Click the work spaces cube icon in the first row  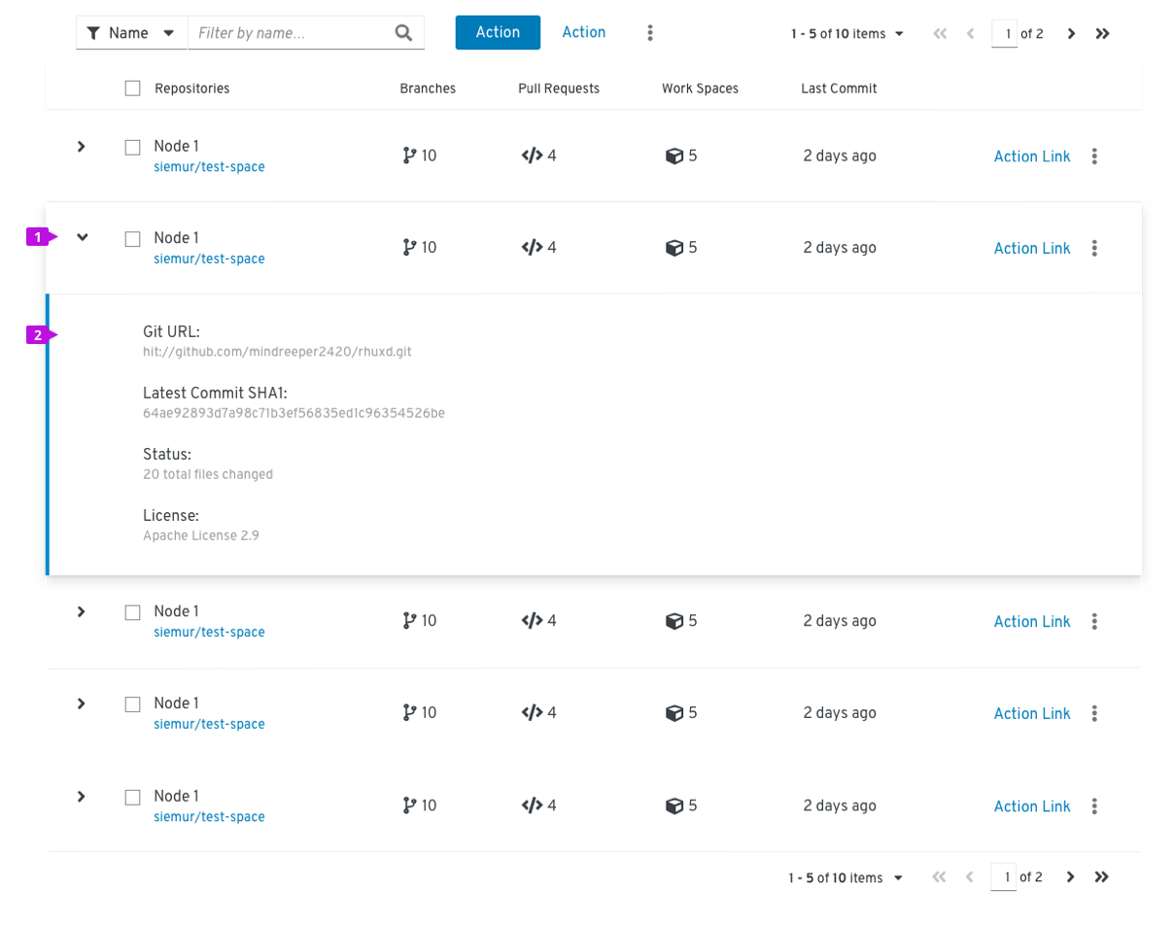674,155
